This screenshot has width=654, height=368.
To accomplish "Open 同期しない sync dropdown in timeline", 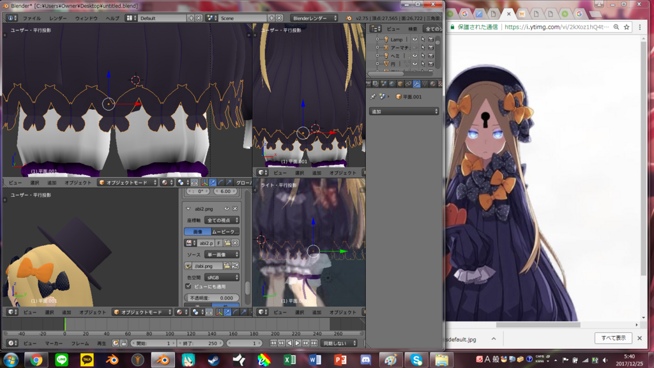I will (x=340, y=343).
